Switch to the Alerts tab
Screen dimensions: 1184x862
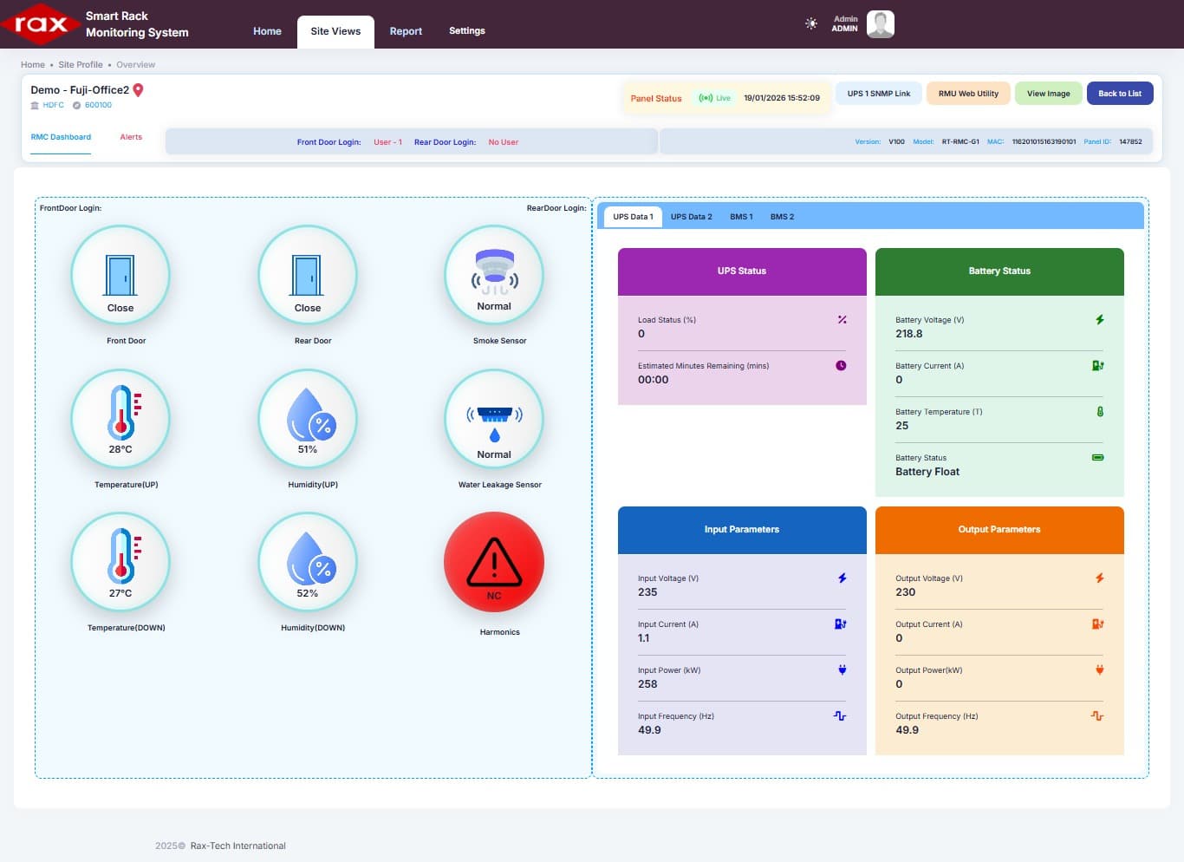131,137
